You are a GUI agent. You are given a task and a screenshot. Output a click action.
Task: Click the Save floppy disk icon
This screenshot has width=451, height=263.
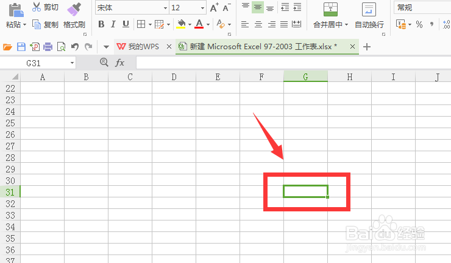21,47
